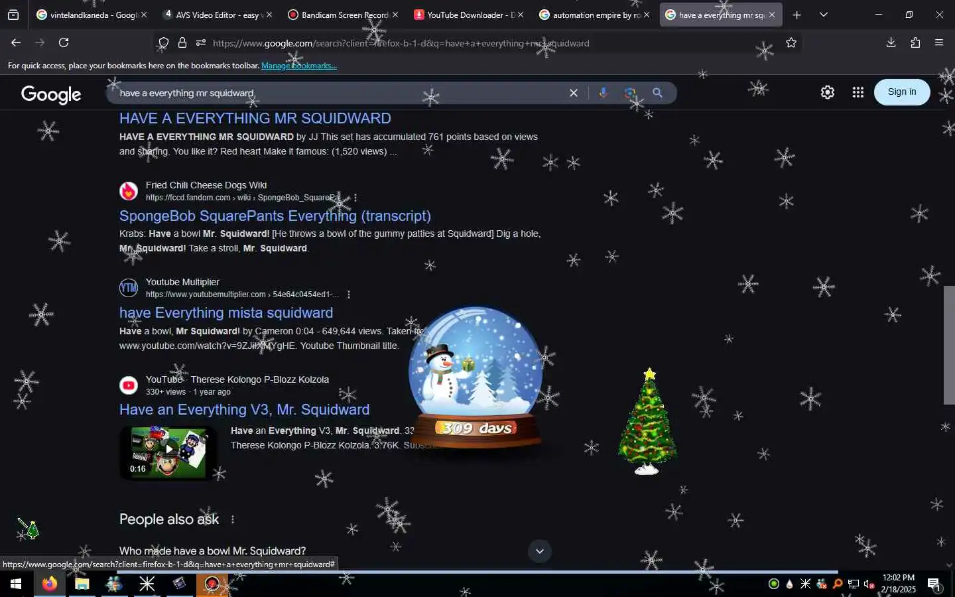The width and height of the screenshot is (955, 597).
Task: Open Firefox extensions puzzle icon
Action: click(x=915, y=43)
